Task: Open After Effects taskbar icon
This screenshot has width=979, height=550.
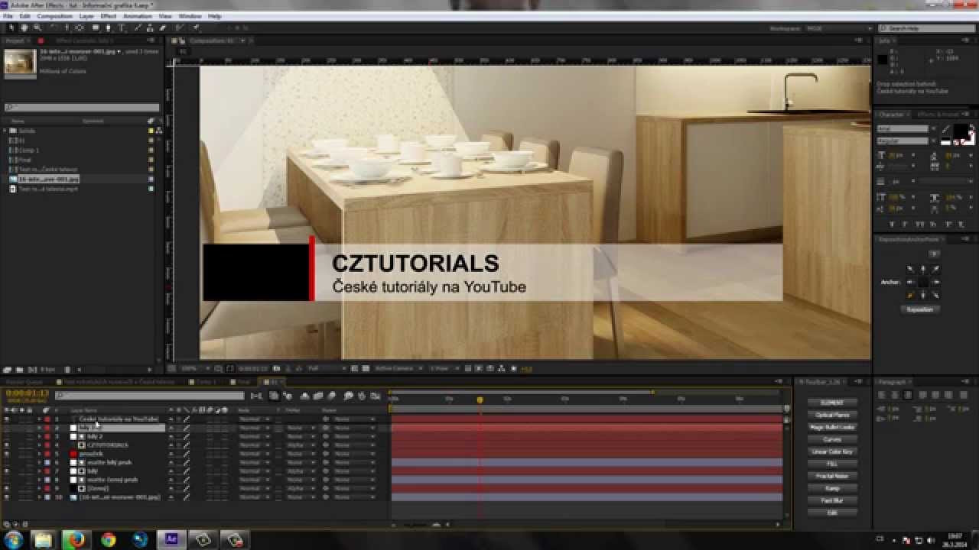Action: tap(171, 540)
